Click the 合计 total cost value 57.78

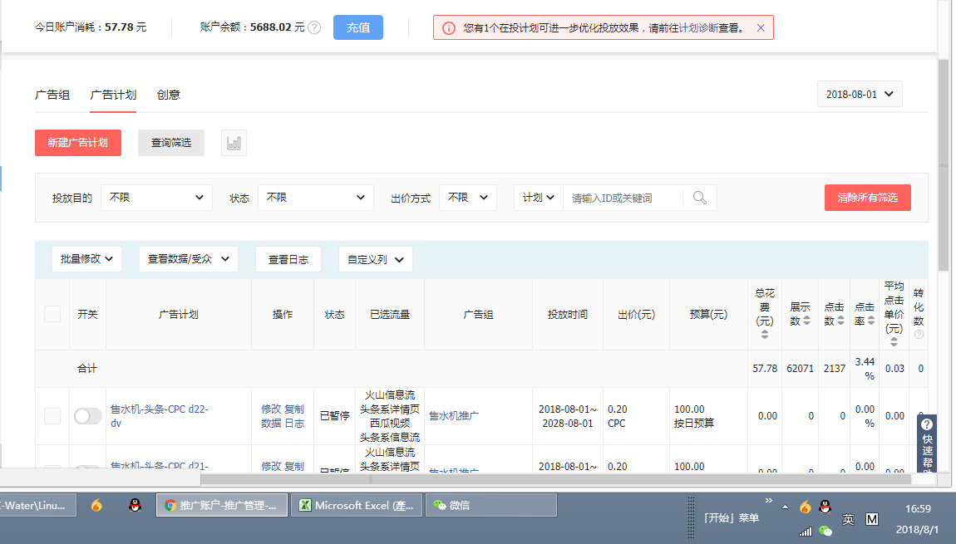pos(765,369)
